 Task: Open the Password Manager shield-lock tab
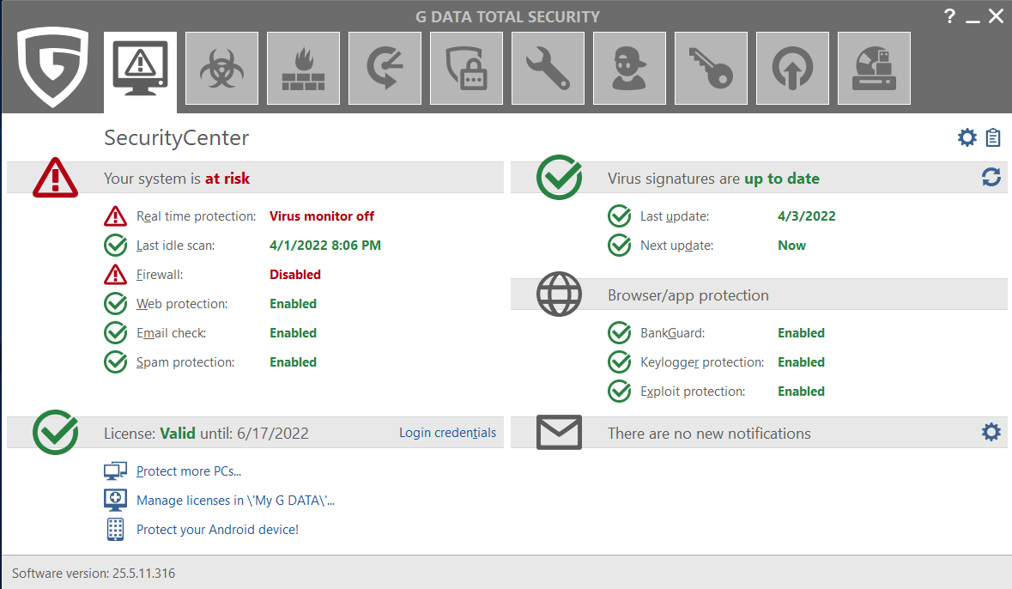(x=466, y=69)
